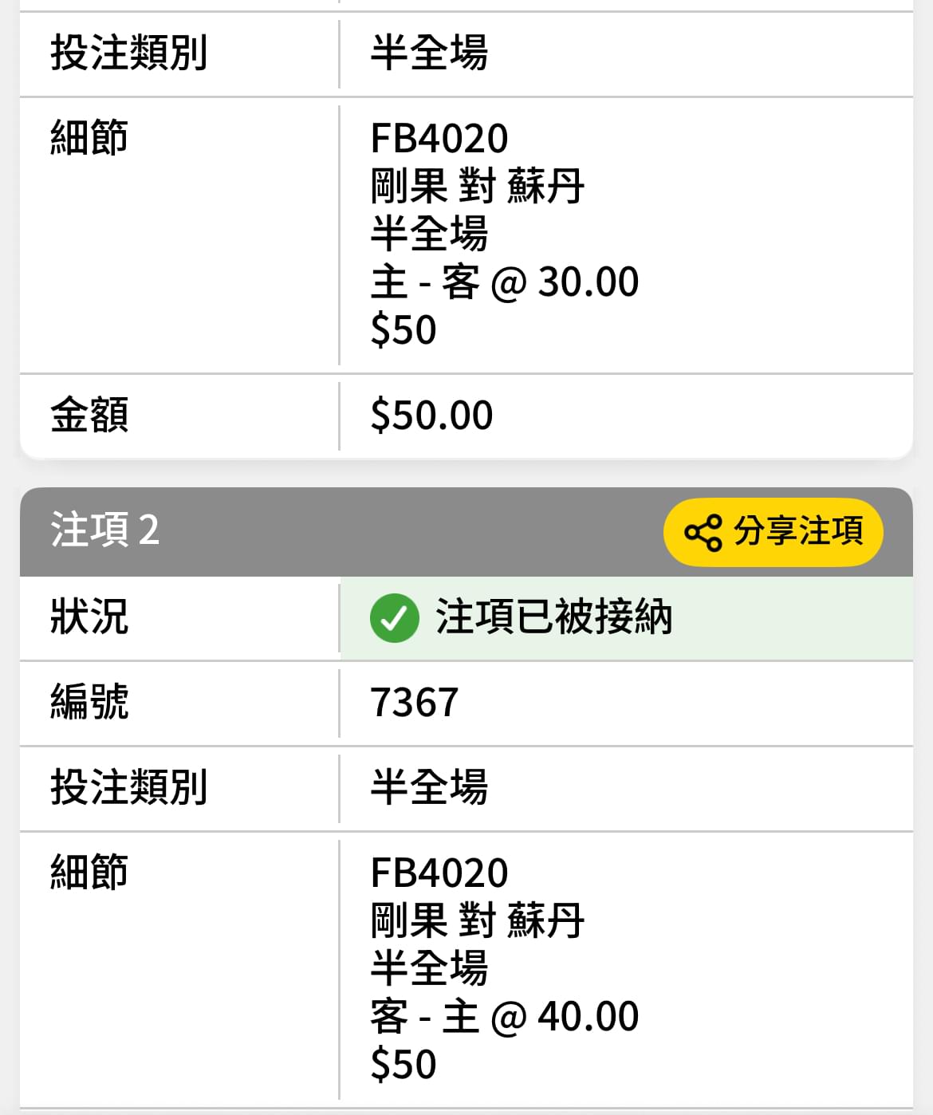The image size is (933, 1115).
Task: Select the $50.00 amount value
Action: point(431,415)
